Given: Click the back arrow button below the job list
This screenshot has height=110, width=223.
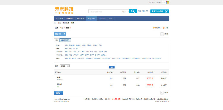Looking at the screenshot, I should tap(162, 93).
